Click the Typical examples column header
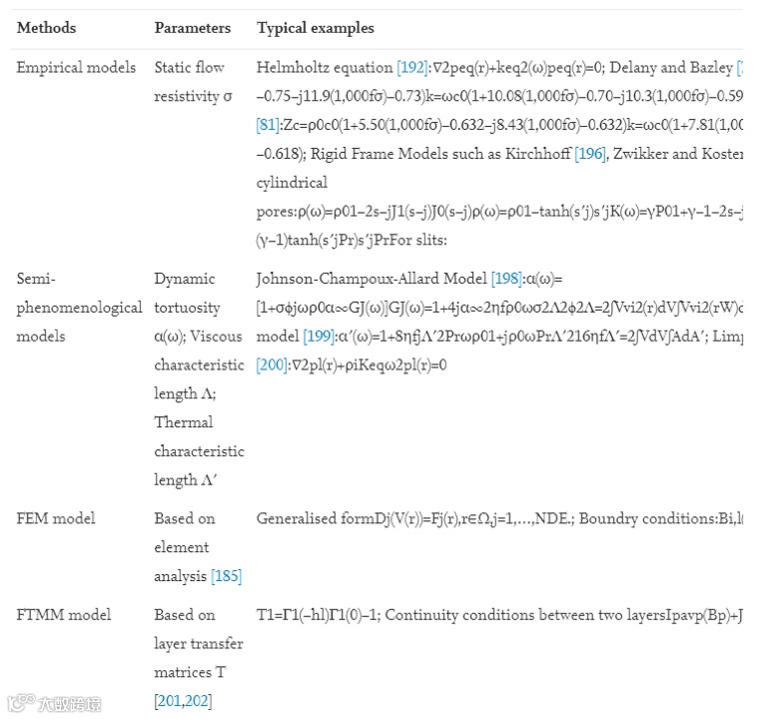 [x=316, y=28]
